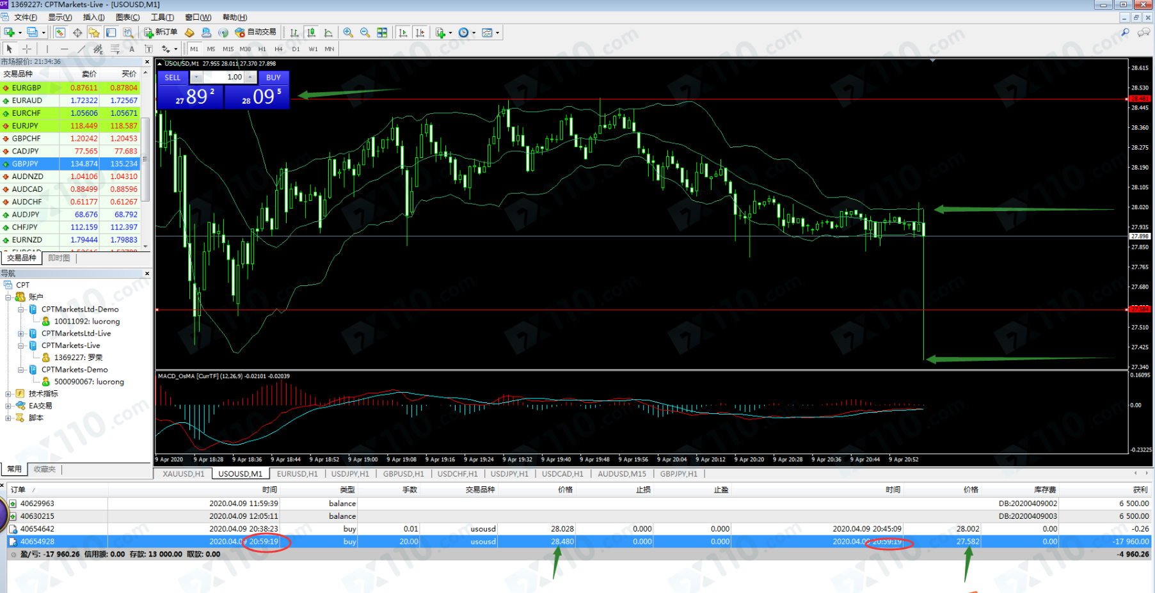Select account 1369227 in navigator
This screenshot has height=593, width=1155.
[78, 358]
